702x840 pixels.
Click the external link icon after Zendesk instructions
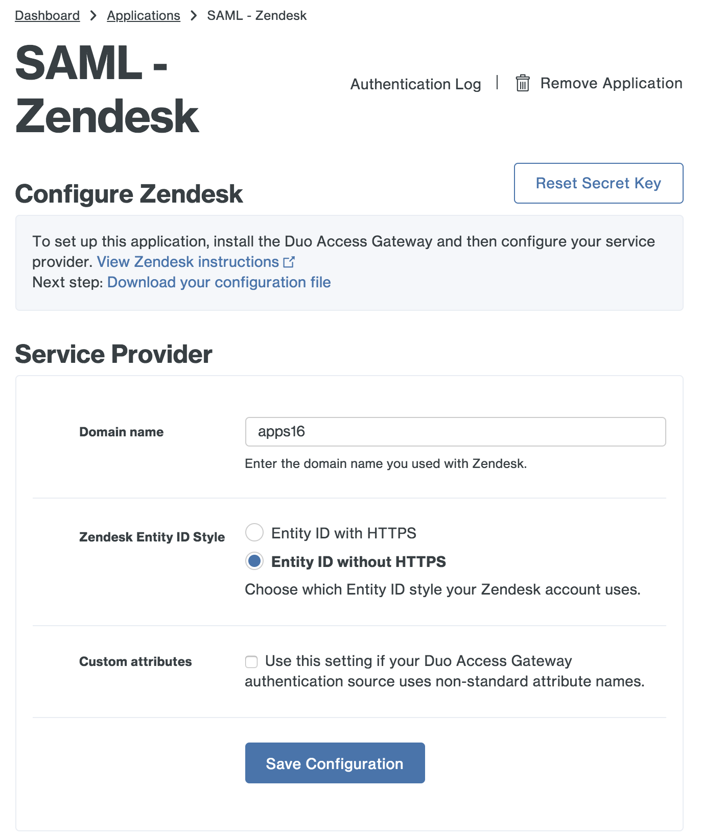(289, 262)
